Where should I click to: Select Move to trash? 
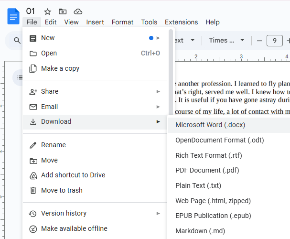62,190
